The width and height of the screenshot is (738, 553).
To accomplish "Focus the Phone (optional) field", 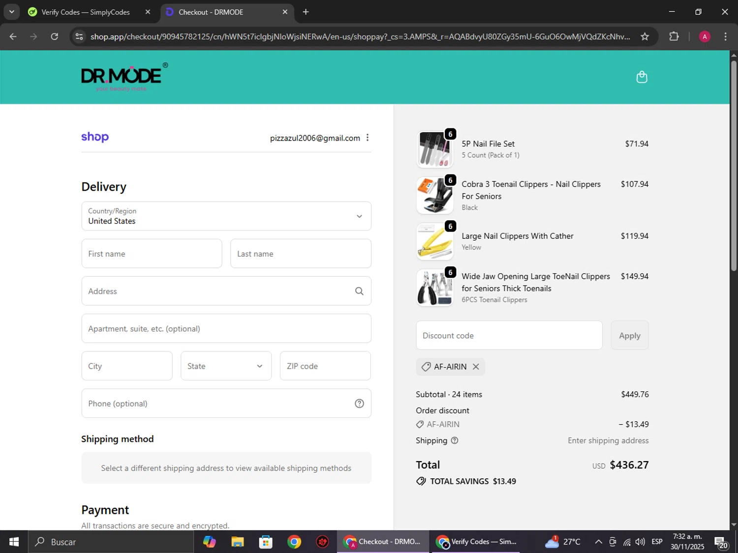I will 226,404.
